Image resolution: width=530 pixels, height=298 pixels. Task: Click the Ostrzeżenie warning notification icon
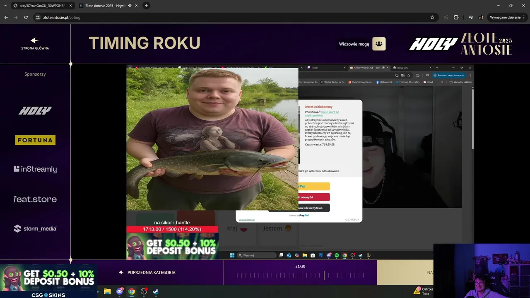click(x=417, y=291)
